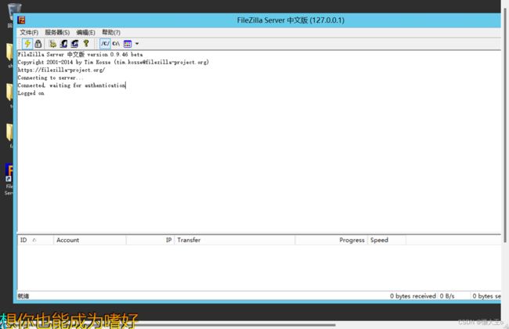Click the yellow question mark help icon
Screen dimensions: 509x329
(x=86, y=43)
